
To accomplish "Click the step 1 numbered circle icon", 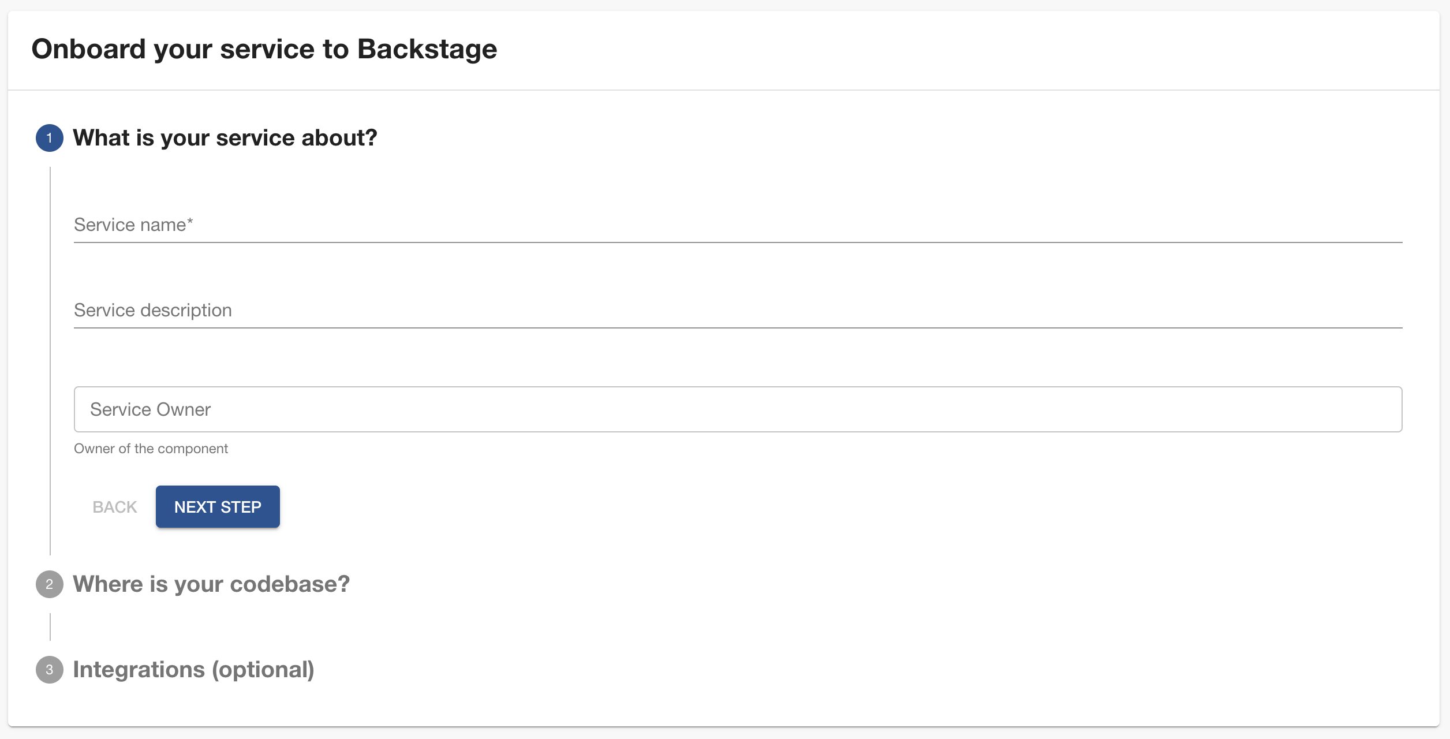I will point(50,138).
